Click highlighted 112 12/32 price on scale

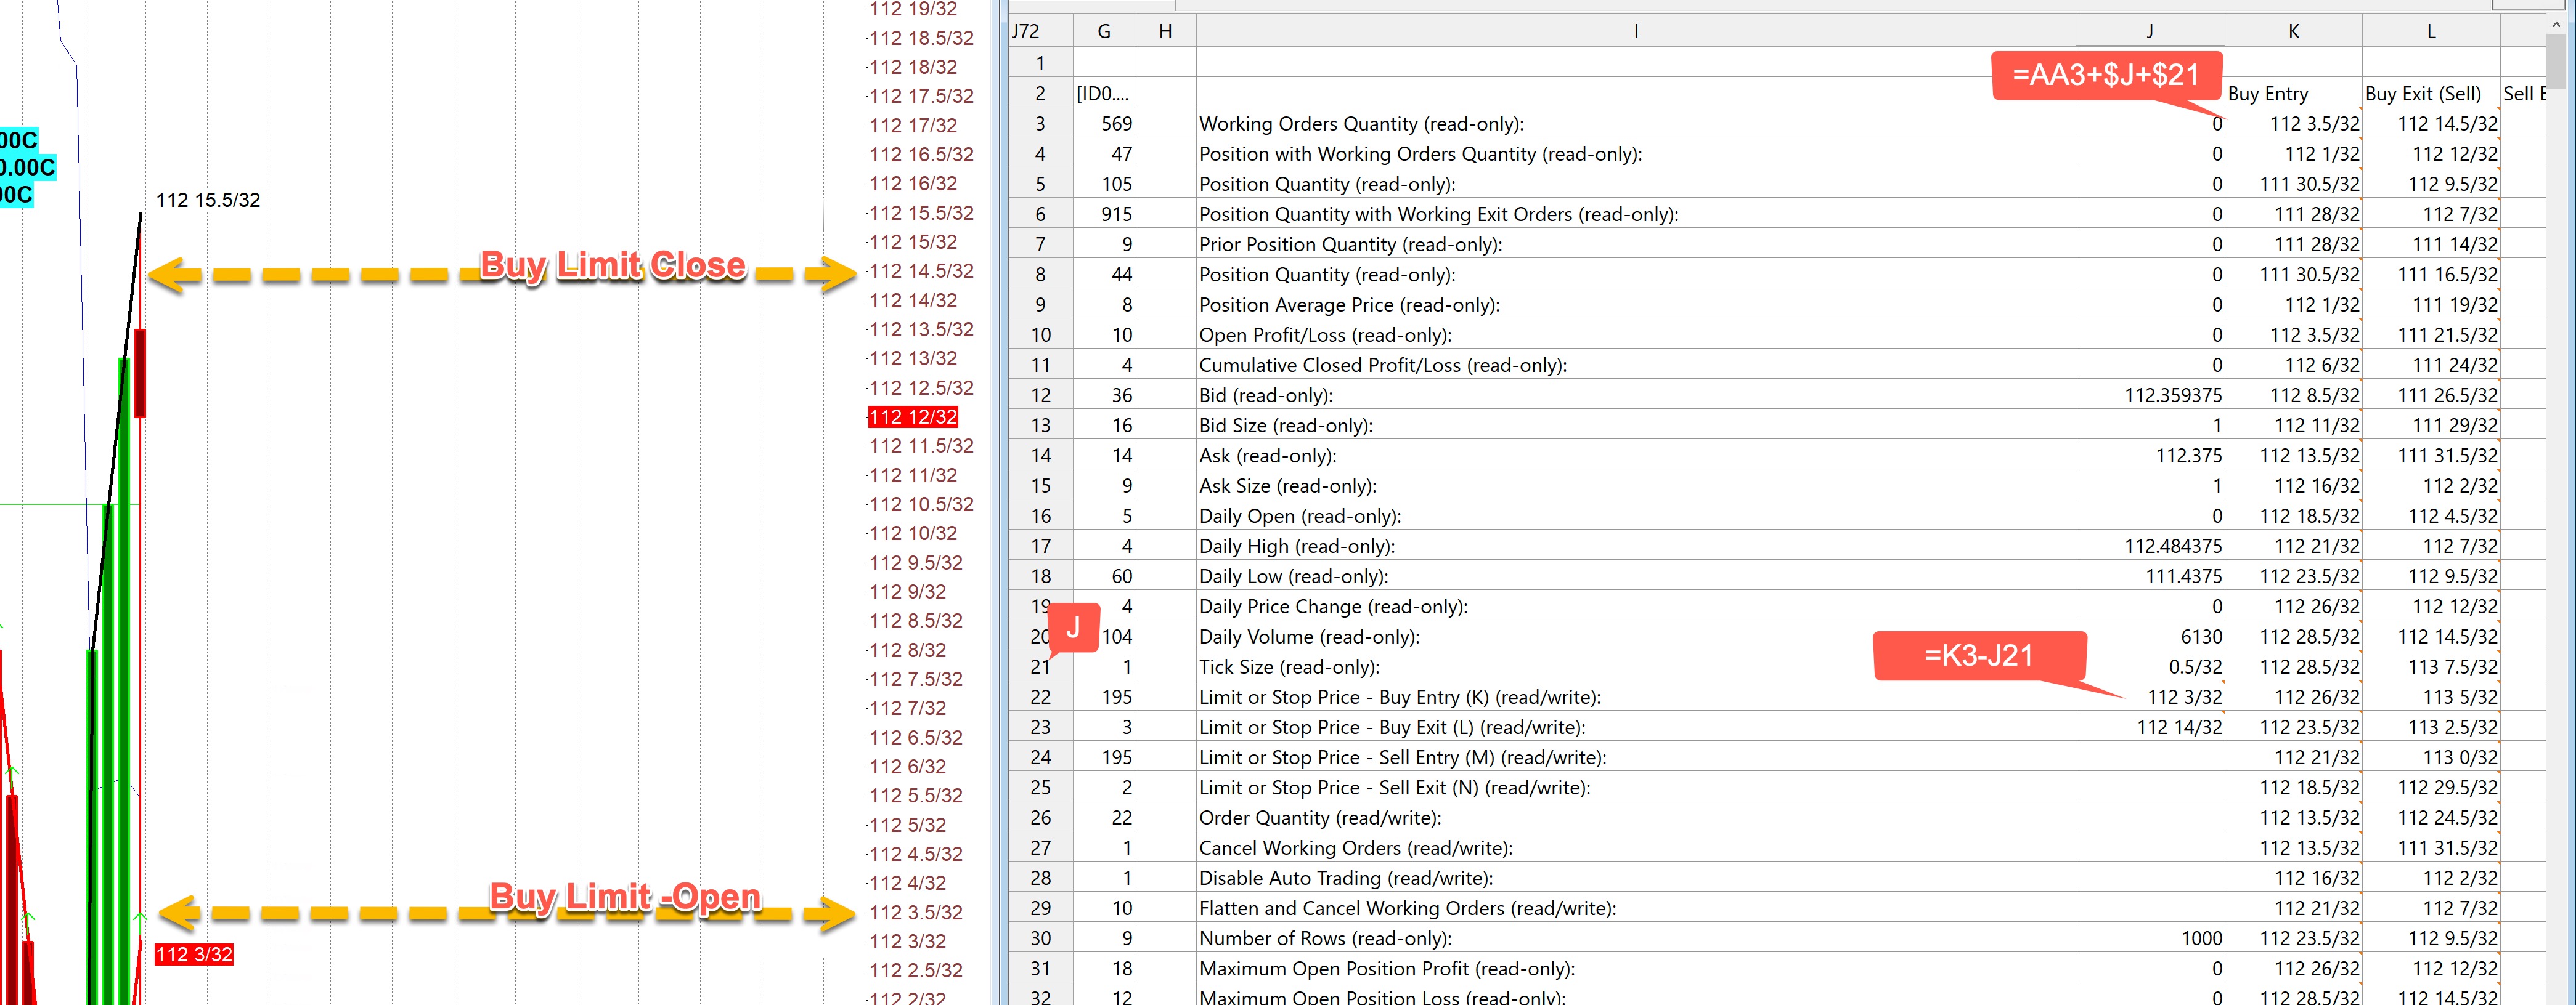(913, 416)
